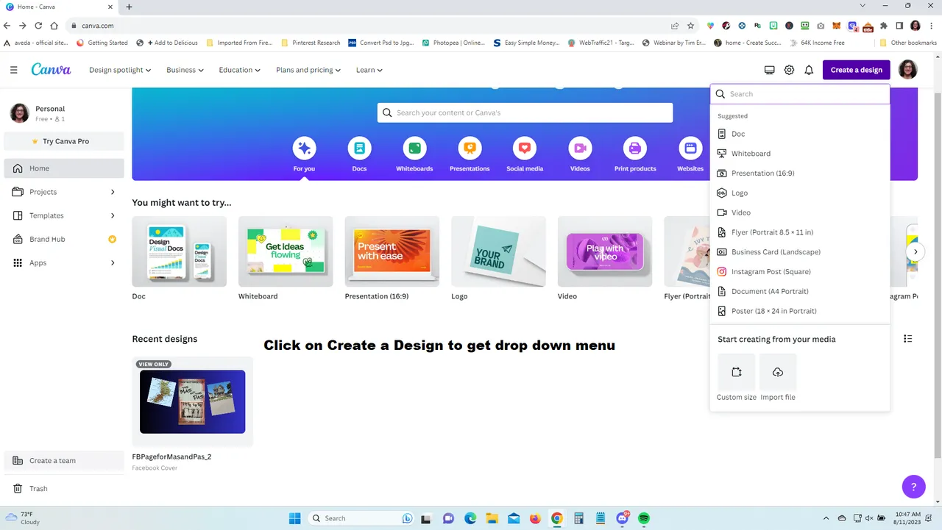942x530 pixels.
Task: Click the Windows Start button
Action: click(x=295, y=518)
